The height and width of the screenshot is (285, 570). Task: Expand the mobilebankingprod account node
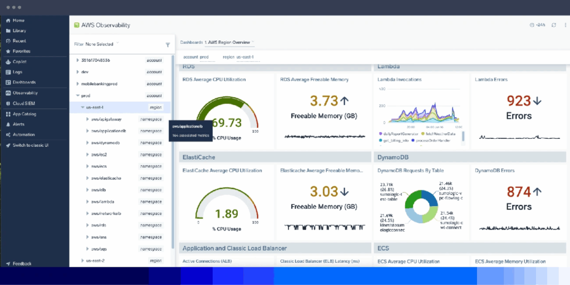click(78, 84)
